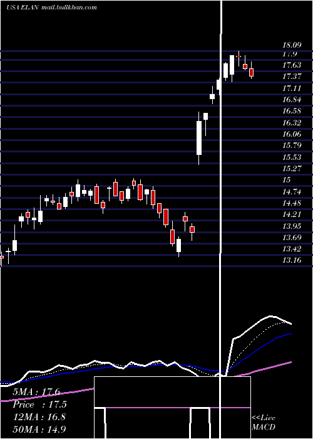313x439 pixels.
Task: Click the 17.63 price axis label
Action: [292, 65]
